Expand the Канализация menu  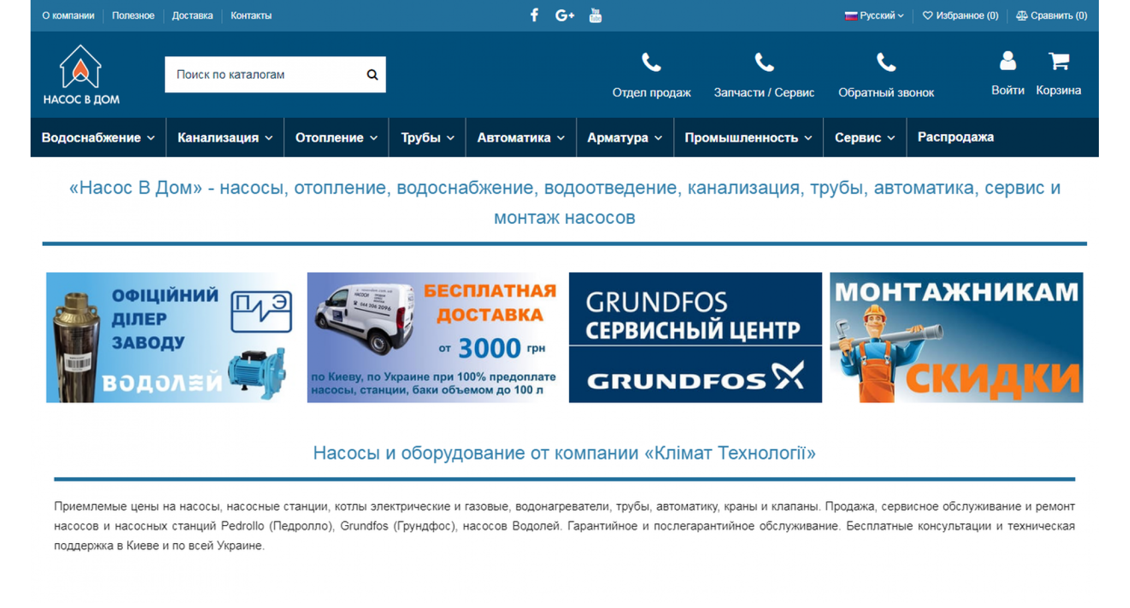coord(225,137)
